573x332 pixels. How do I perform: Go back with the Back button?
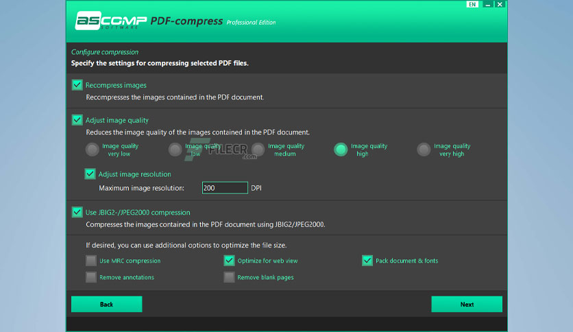[107, 304]
